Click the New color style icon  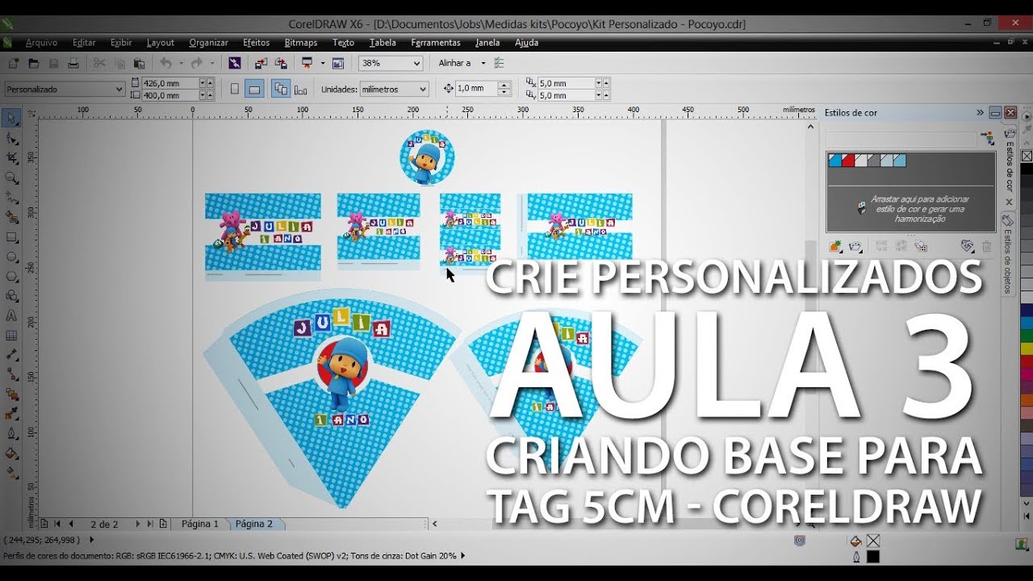click(835, 246)
